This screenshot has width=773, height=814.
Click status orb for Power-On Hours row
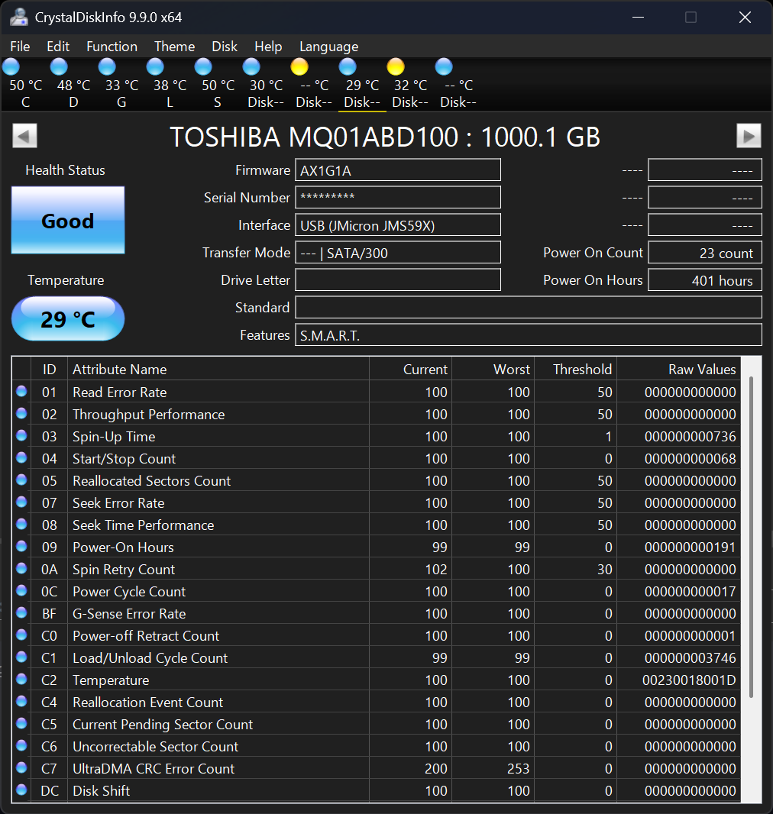pyautogui.click(x=21, y=546)
